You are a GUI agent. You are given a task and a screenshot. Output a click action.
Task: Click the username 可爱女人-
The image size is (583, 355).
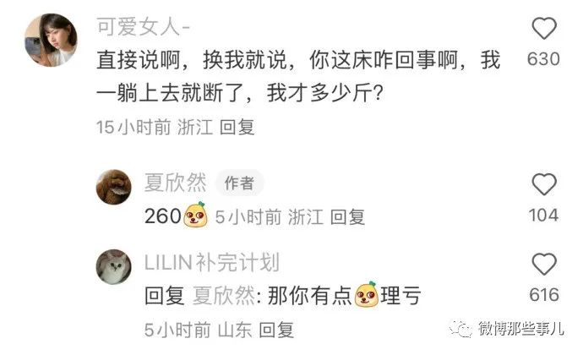click(x=144, y=27)
